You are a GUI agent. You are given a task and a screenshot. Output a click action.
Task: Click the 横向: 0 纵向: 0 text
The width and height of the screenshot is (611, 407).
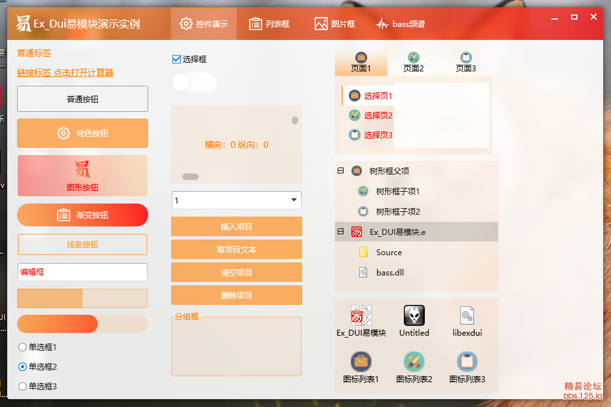coord(237,145)
